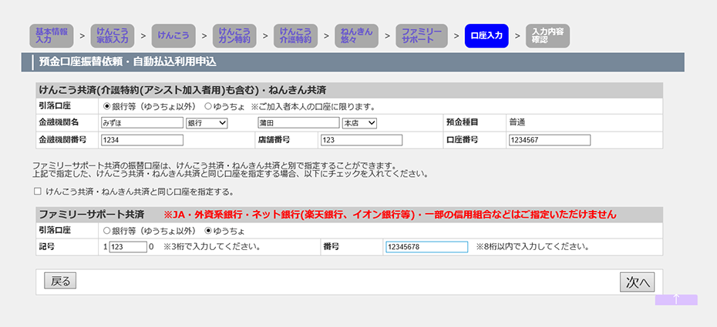Select ゆうちょ radio in the ファミリーサポート共済 section
Image resolution: width=717 pixels, height=327 pixels.
coord(208,230)
